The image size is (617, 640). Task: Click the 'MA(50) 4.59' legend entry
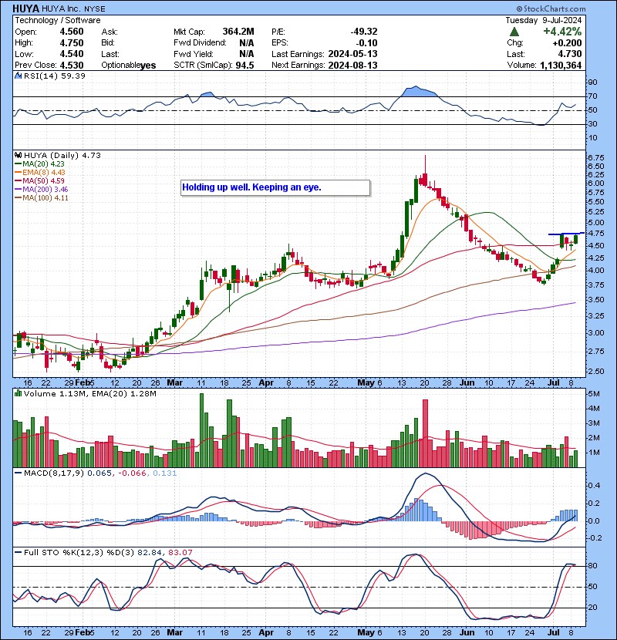43,180
